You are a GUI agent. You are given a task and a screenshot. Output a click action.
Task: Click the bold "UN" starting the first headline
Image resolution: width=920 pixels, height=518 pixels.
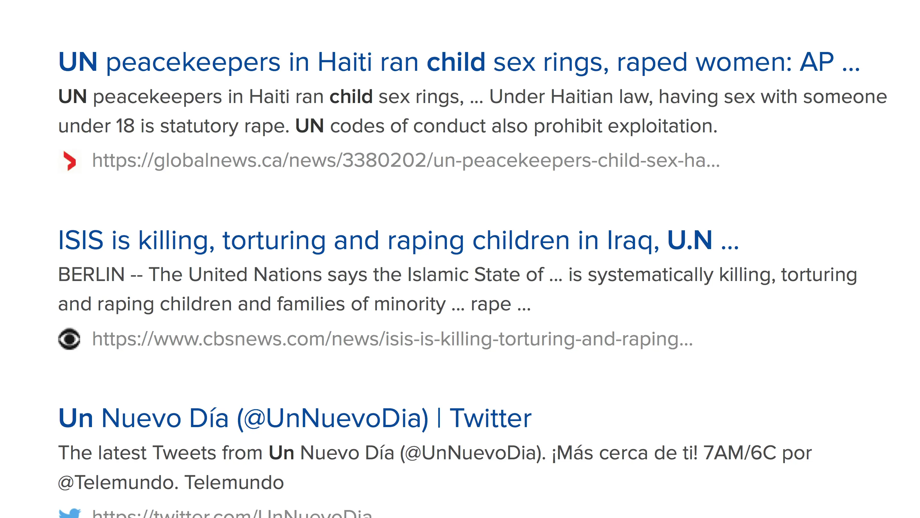click(78, 62)
